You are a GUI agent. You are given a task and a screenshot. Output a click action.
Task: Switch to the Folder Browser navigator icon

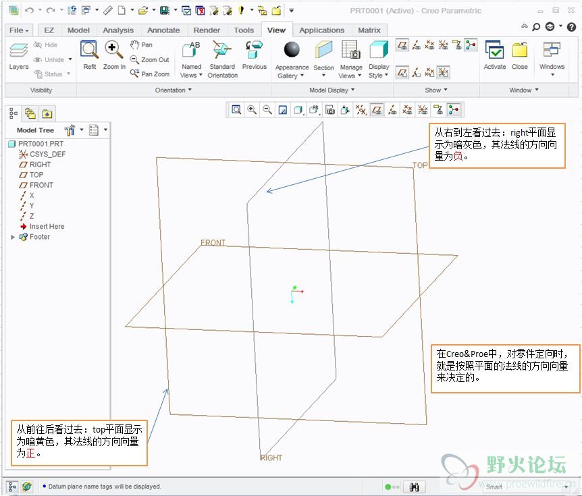pyautogui.click(x=30, y=113)
